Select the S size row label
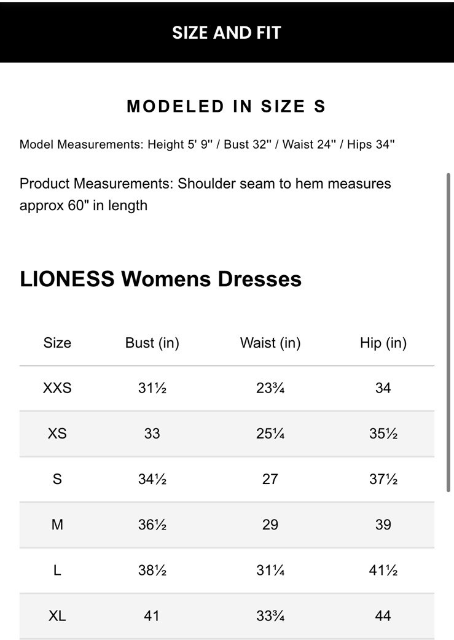Image resolution: width=454 pixels, height=640 pixels. pos(57,479)
